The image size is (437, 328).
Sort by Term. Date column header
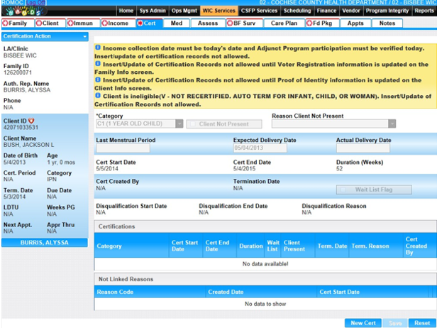[x=332, y=246]
